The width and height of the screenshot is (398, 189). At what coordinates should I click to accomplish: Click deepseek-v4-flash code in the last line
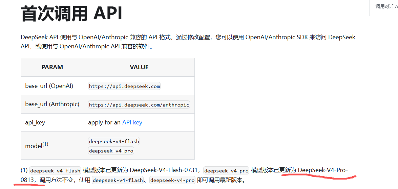tap(118, 181)
